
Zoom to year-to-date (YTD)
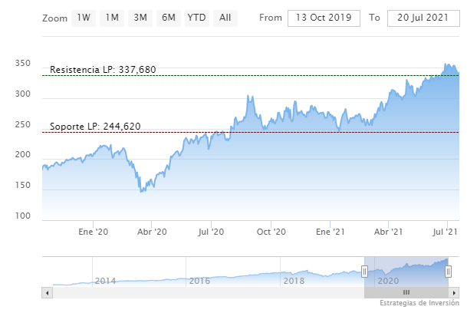click(x=196, y=17)
